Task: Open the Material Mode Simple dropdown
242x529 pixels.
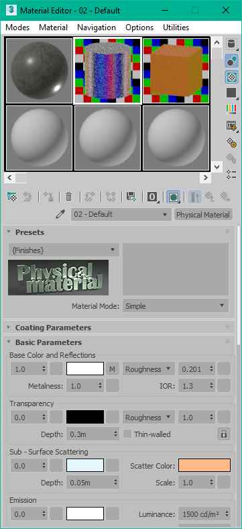Action: click(175, 306)
